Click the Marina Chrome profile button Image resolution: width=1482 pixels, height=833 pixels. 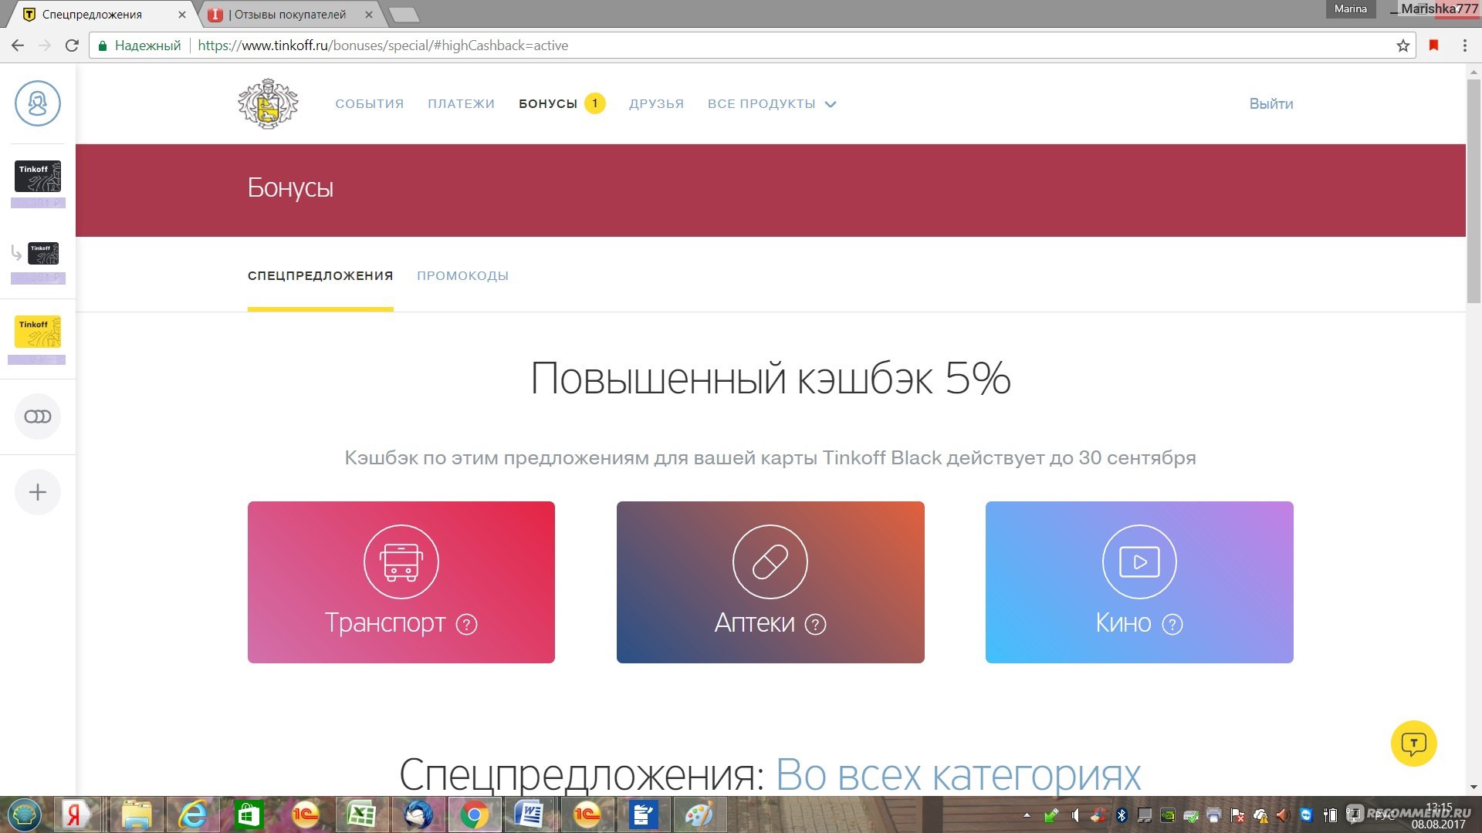click(1350, 9)
